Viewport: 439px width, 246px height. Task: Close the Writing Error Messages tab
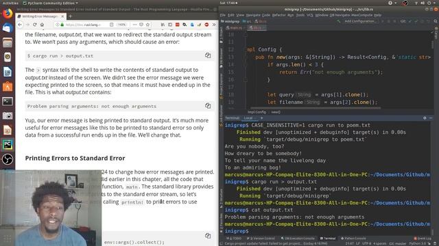click(62, 16)
